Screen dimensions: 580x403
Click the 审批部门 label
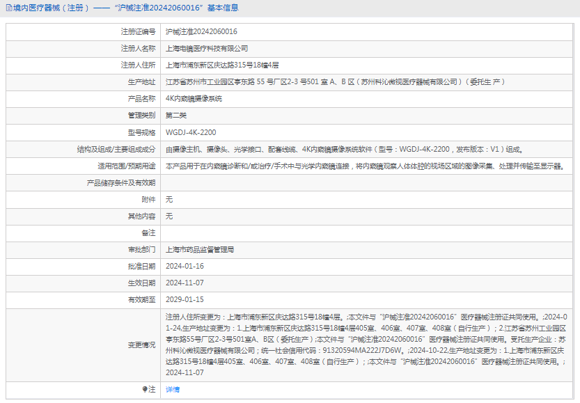coord(141,250)
